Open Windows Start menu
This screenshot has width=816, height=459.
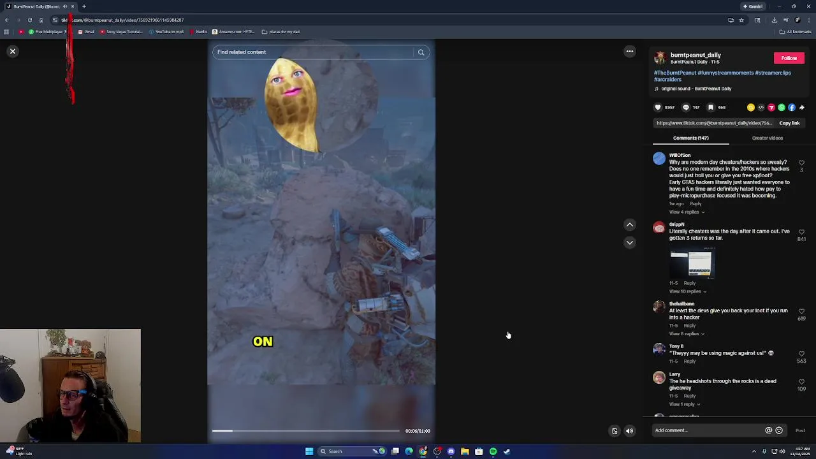tap(309, 451)
